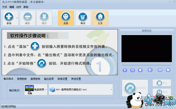
Task: Click the black video preview screen
Action: click(147, 49)
